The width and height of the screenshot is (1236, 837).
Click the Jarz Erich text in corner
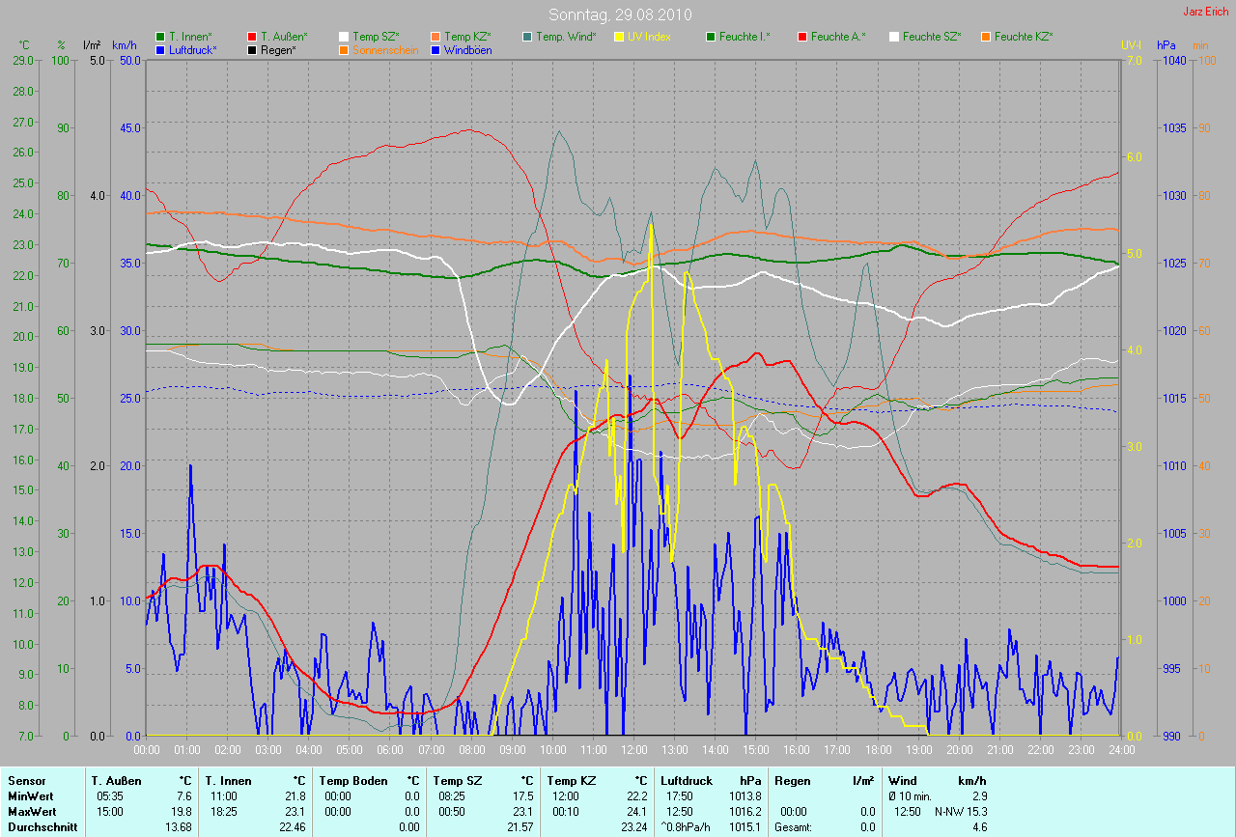1205,12
